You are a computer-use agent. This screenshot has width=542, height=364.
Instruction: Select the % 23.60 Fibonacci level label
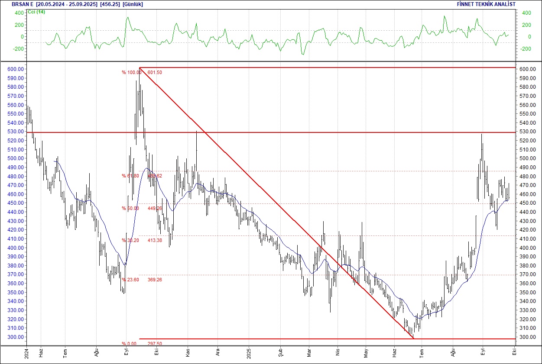[130, 280]
